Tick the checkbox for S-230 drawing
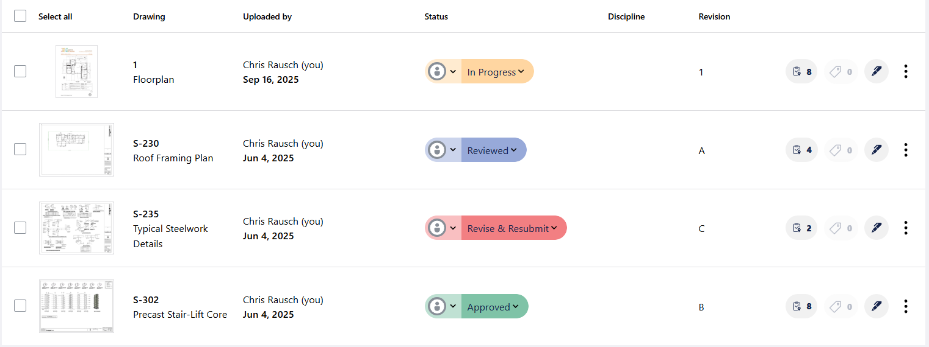Image resolution: width=929 pixels, height=347 pixels. coord(20,149)
